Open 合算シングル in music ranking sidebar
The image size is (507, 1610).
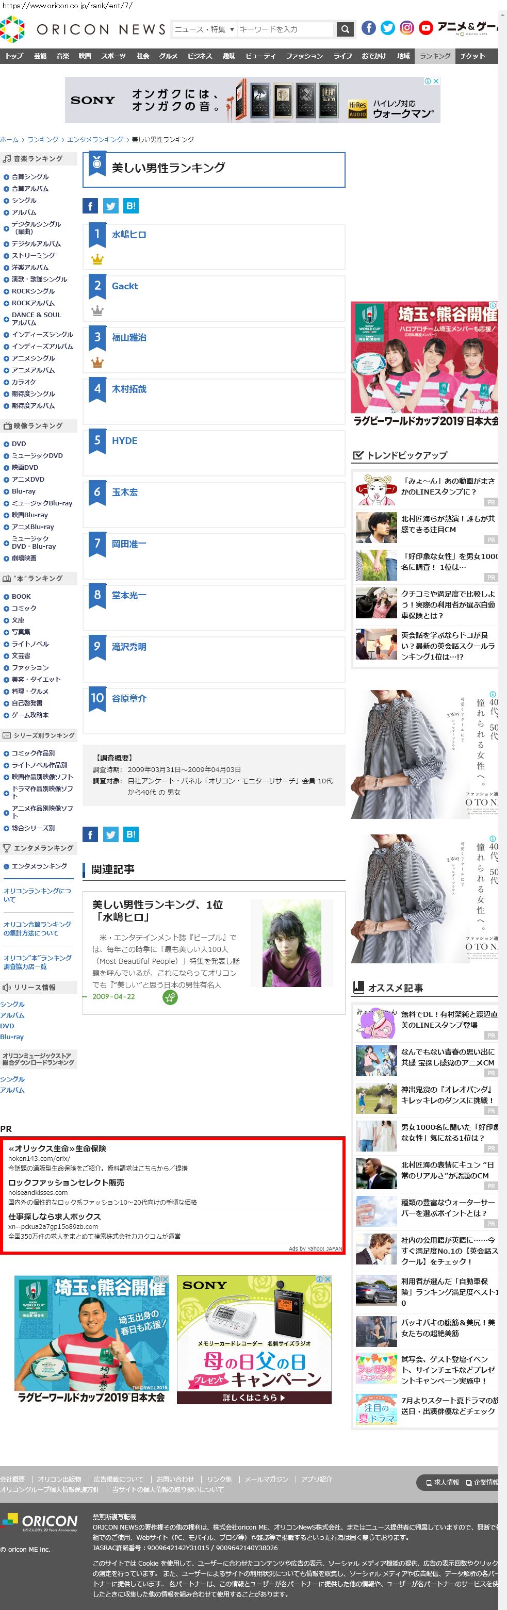[x=30, y=177]
